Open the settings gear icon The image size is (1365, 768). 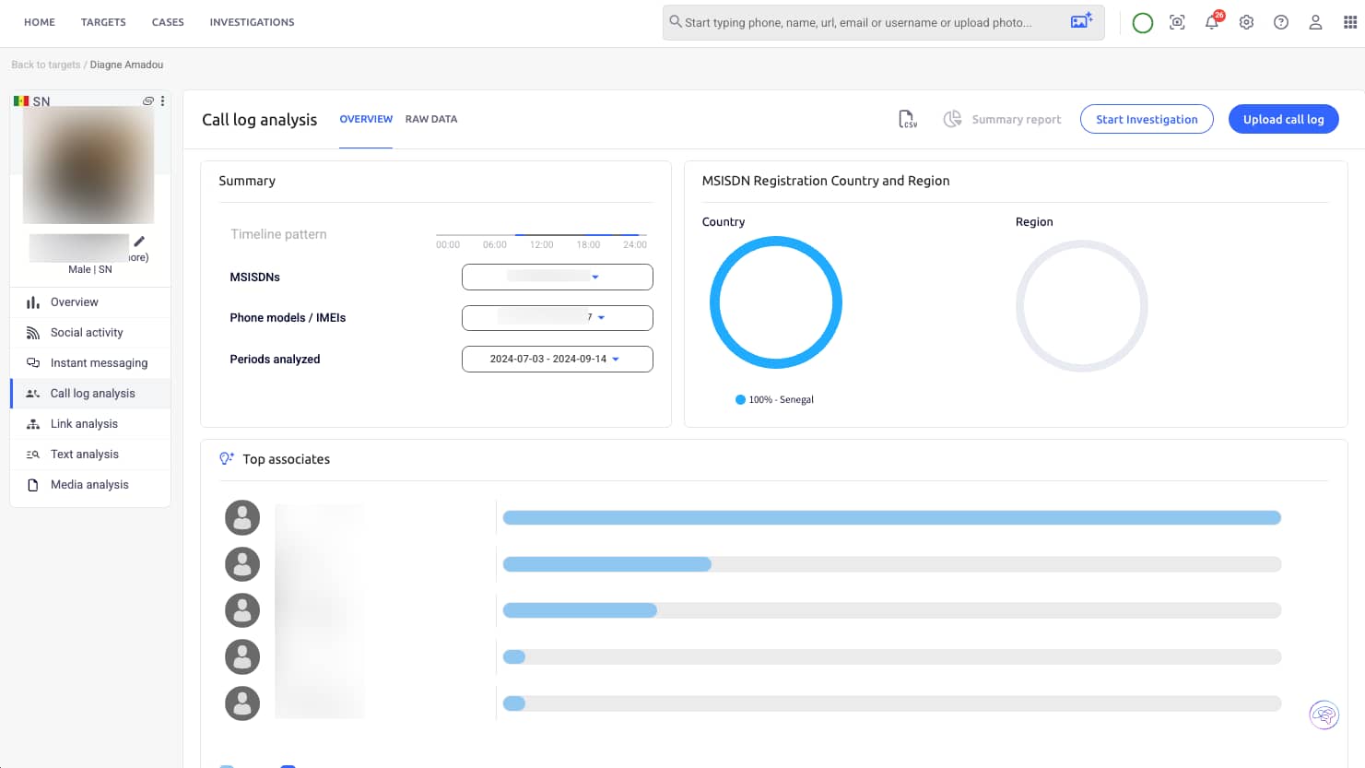point(1246,23)
